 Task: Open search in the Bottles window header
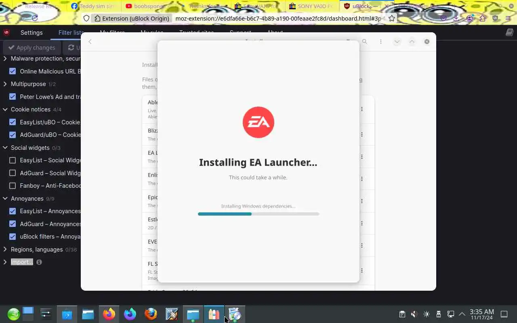pyautogui.click(x=364, y=42)
